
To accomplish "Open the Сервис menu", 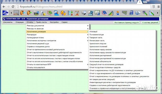I will click(x=65, y=22).
